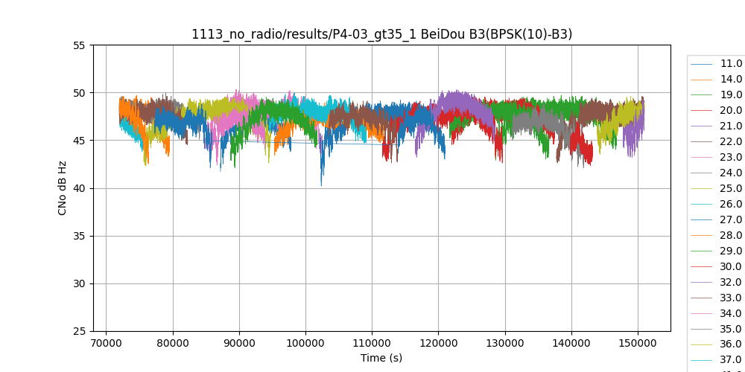Click the Time (s) x-axis label
The height and width of the screenshot is (372, 745).
click(x=381, y=358)
